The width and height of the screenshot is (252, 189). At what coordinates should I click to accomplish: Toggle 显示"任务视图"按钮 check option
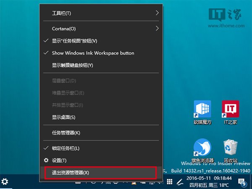tap(74, 41)
